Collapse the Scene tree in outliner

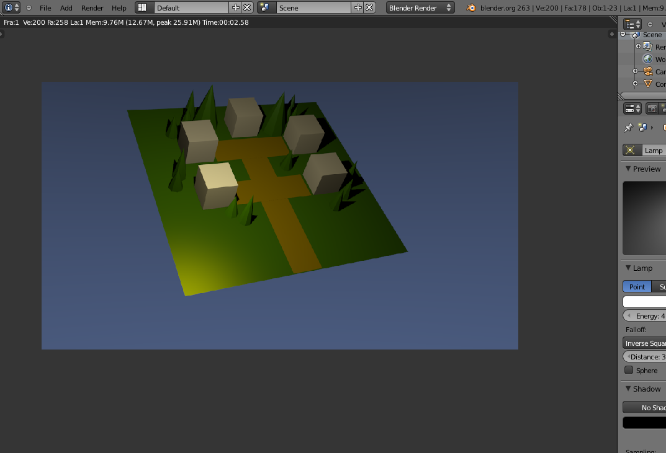click(x=623, y=34)
